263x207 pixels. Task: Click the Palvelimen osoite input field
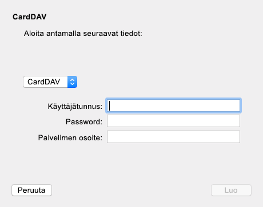coord(173,137)
